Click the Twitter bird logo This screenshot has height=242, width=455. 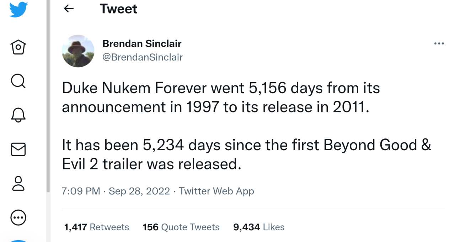(x=18, y=10)
